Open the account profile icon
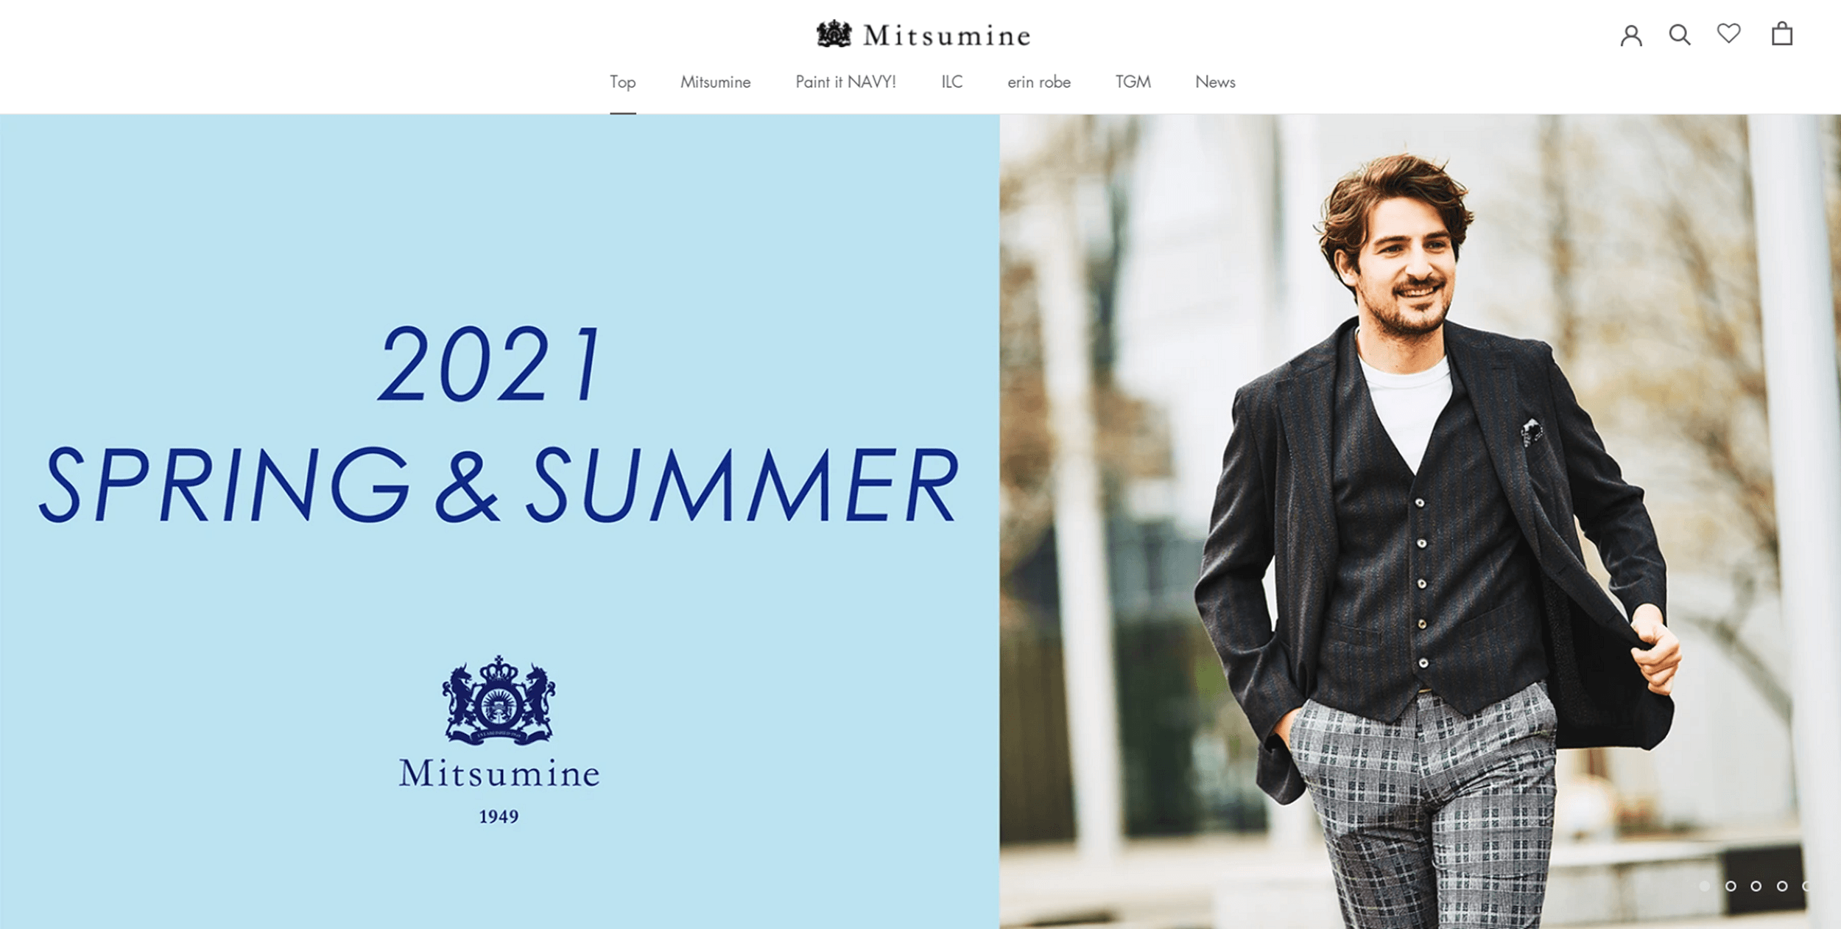The height and width of the screenshot is (929, 1841). click(1631, 35)
